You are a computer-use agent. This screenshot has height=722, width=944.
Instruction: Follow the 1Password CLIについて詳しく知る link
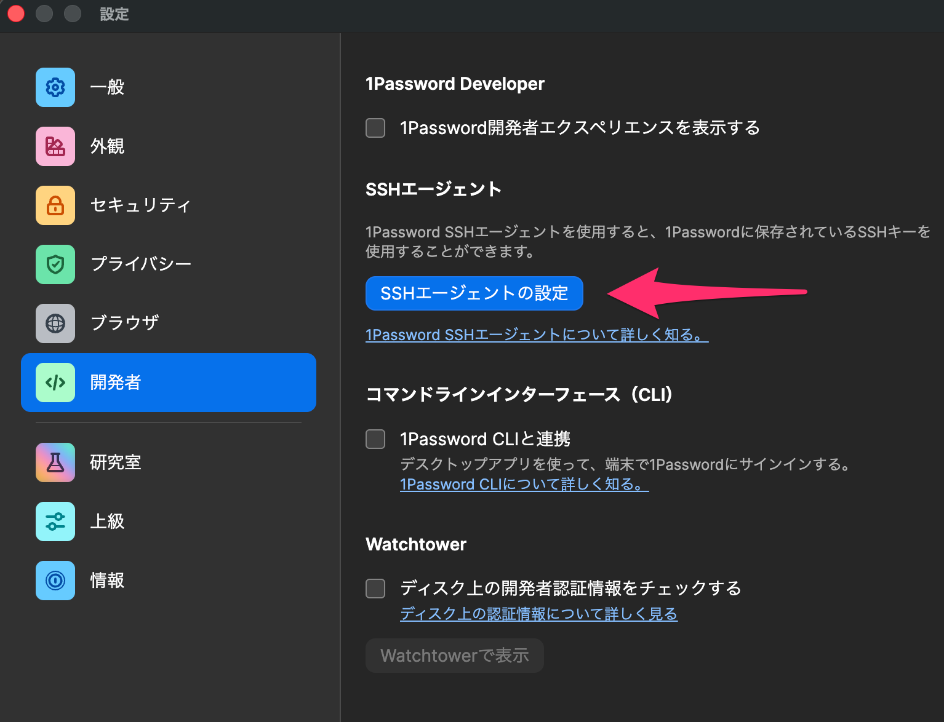pos(524,484)
